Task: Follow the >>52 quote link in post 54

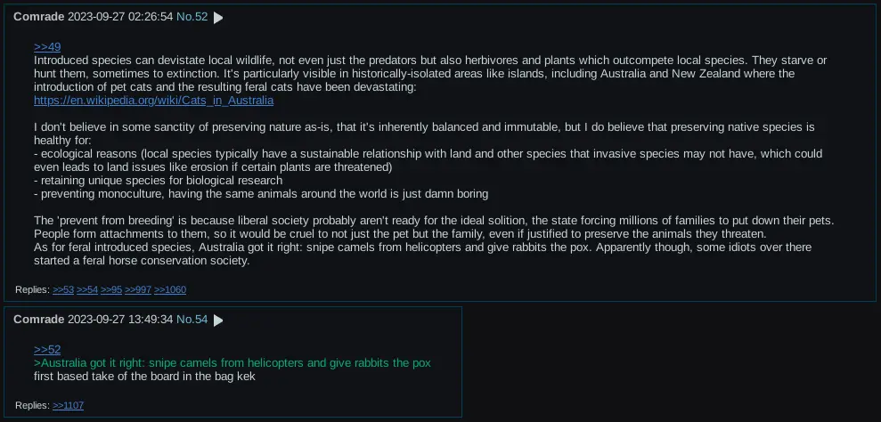Action: [x=47, y=350]
